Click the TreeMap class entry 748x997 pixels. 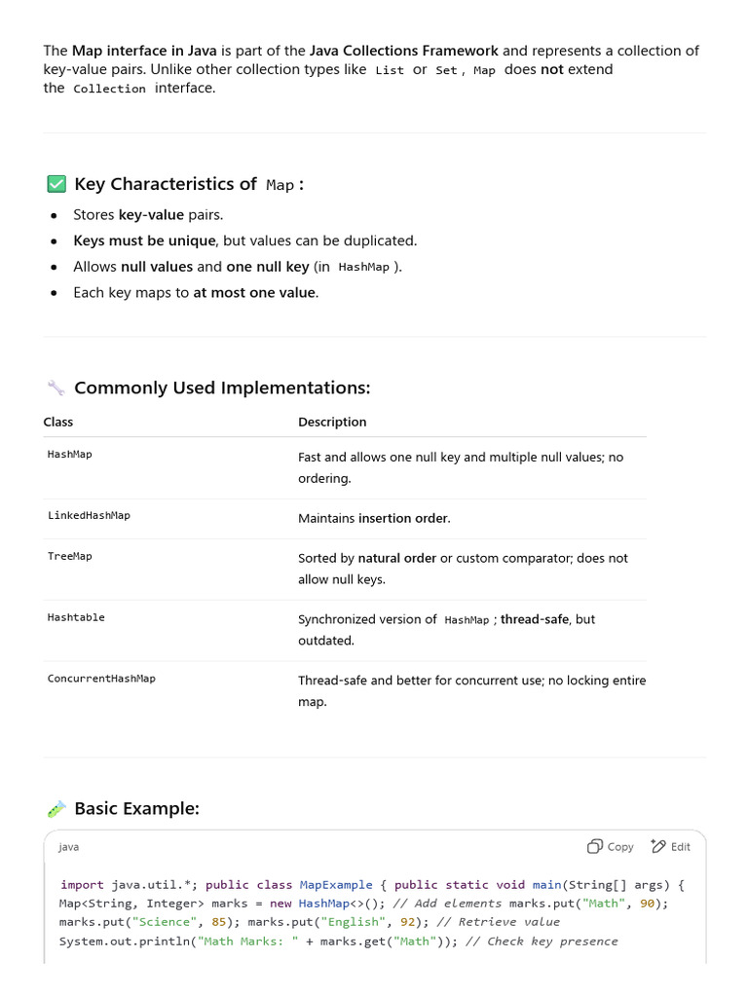[x=70, y=557]
